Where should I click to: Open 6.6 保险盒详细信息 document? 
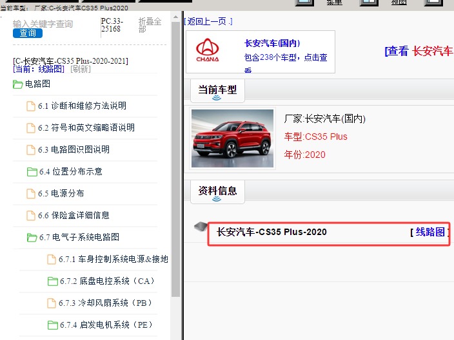[x=74, y=215]
